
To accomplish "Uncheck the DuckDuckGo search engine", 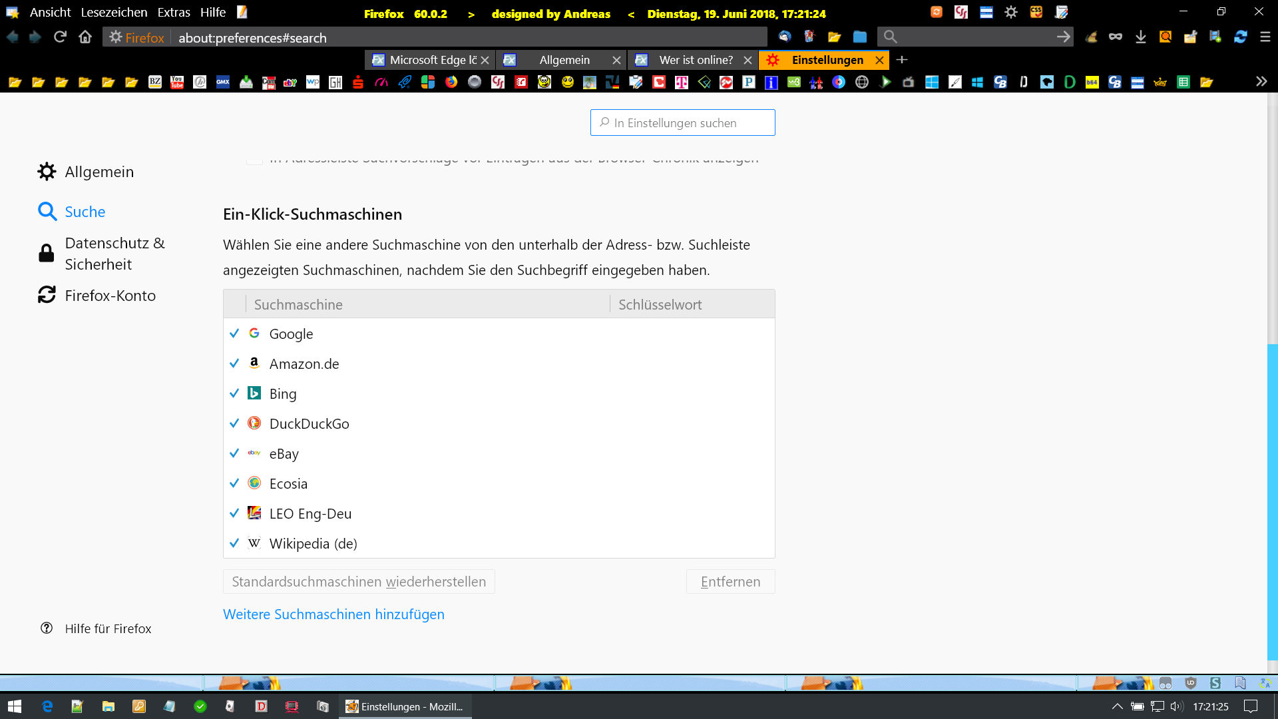I will (x=234, y=423).
